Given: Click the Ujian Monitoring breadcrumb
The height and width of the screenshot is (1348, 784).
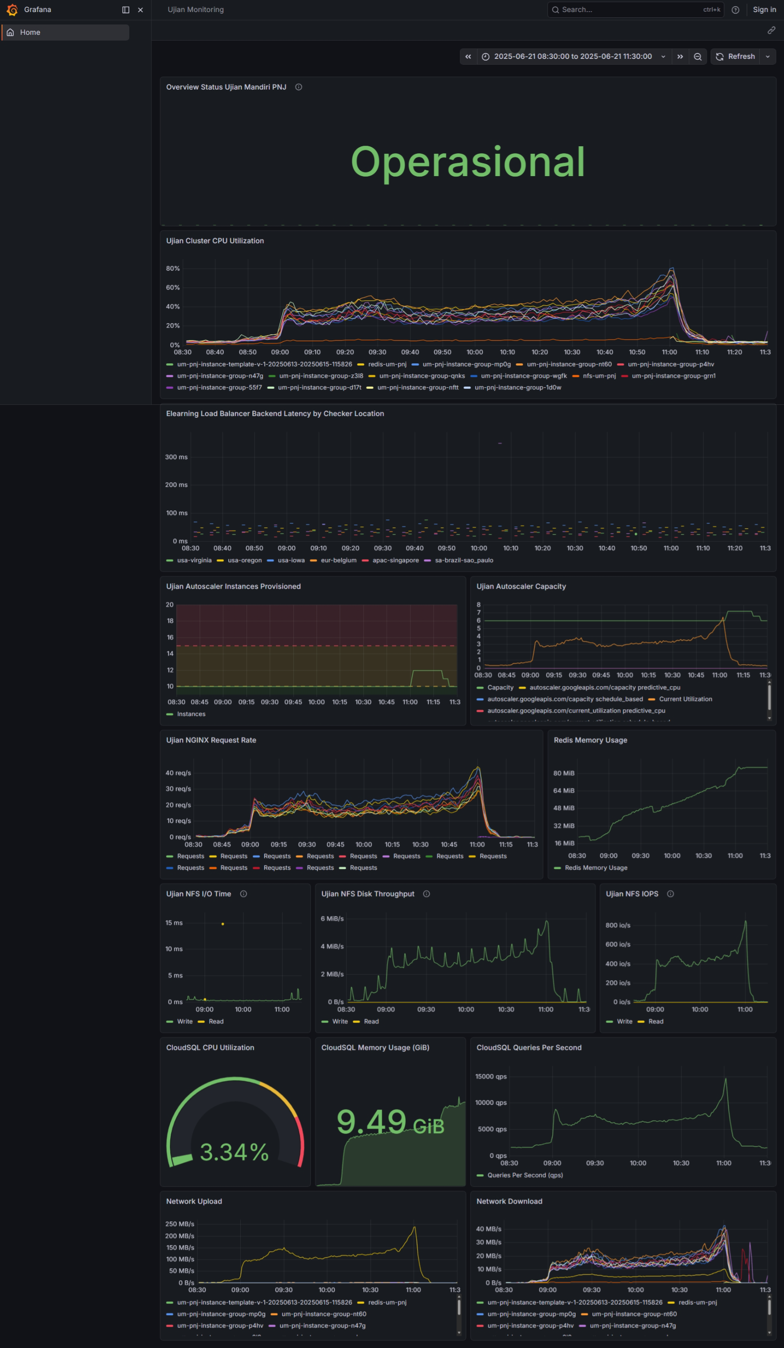Looking at the screenshot, I should (x=196, y=10).
